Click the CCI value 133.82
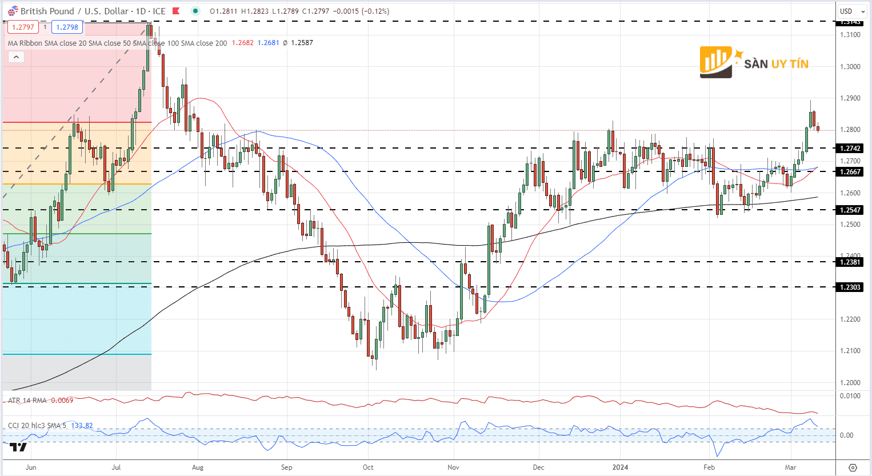Viewport: 872px width, 476px height. (82, 426)
